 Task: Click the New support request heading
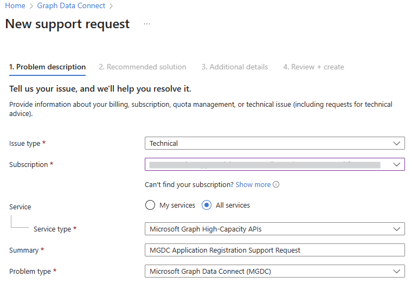[67, 24]
